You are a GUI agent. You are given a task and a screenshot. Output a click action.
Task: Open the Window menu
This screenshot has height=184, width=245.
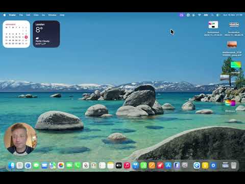tap(52, 15)
